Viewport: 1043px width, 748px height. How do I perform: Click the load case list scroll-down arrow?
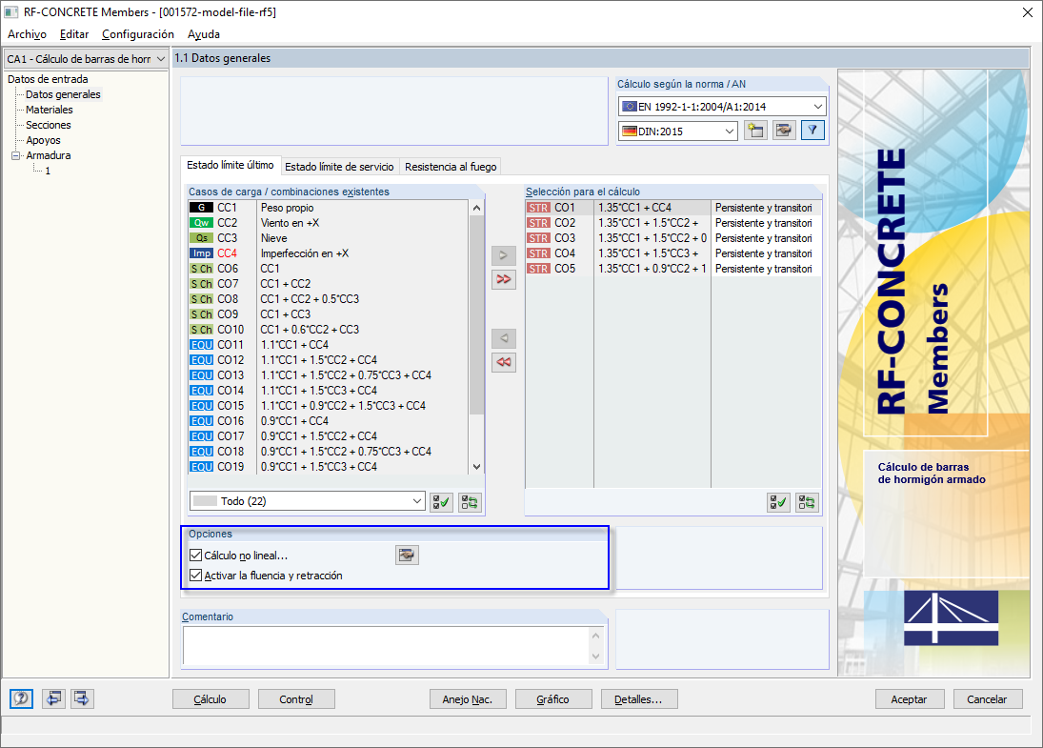tap(476, 467)
